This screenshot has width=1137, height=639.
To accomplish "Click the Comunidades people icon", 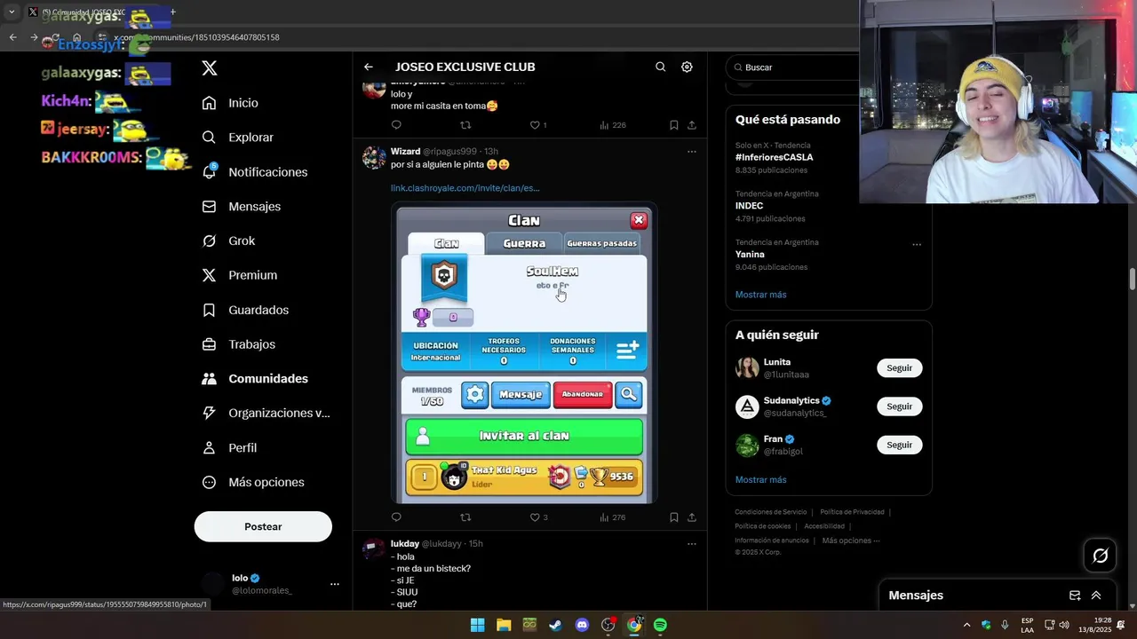I will [209, 378].
